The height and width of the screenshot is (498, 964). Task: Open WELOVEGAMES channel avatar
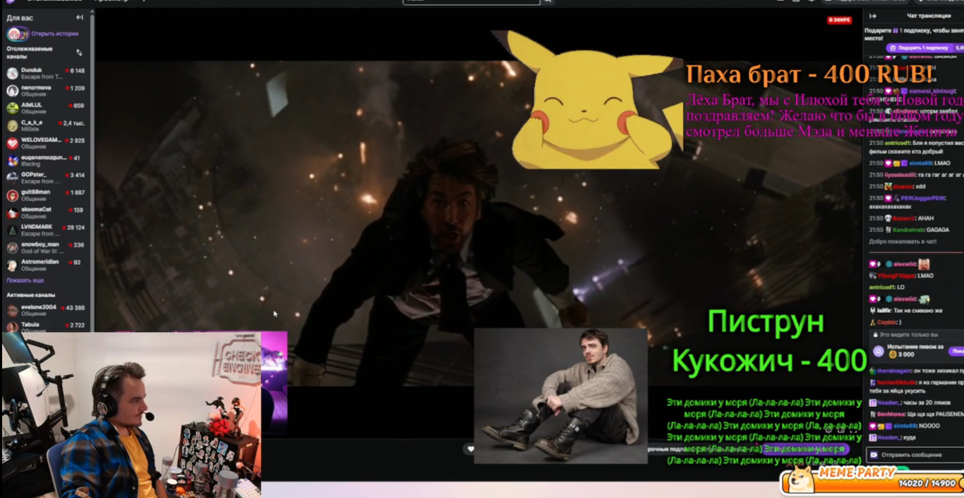tap(12, 143)
